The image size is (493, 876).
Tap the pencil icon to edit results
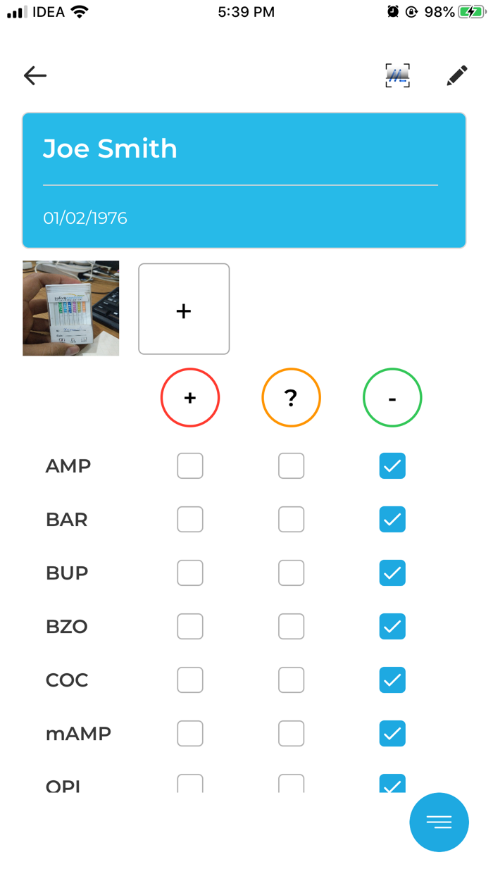click(456, 75)
